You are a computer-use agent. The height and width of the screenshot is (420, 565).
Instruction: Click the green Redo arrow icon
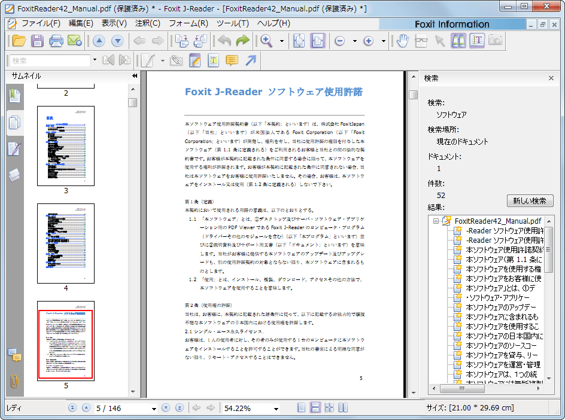pos(243,41)
